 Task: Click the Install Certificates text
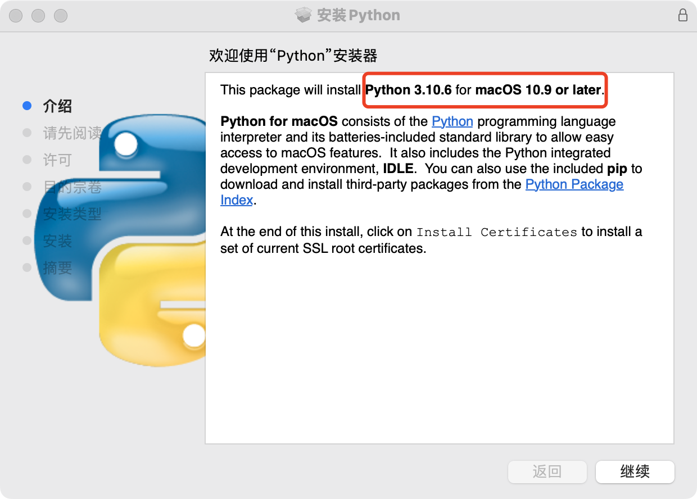[497, 232]
